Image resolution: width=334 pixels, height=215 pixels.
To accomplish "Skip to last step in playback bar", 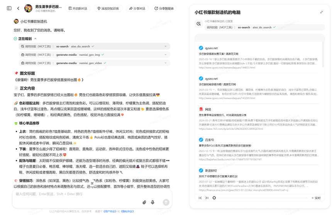I will 207,198.
